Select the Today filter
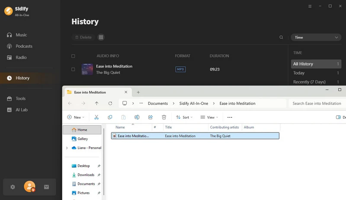Viewport: 346px width, 200px height. pos(316,73)
